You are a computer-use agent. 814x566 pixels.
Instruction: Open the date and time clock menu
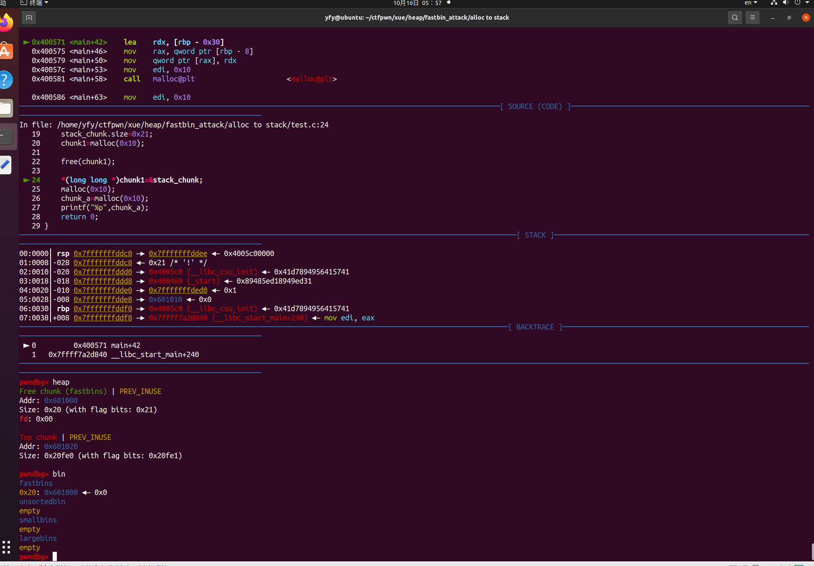point(417,3)
